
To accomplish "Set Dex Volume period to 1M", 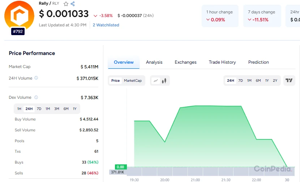I will tap(48, 109).
